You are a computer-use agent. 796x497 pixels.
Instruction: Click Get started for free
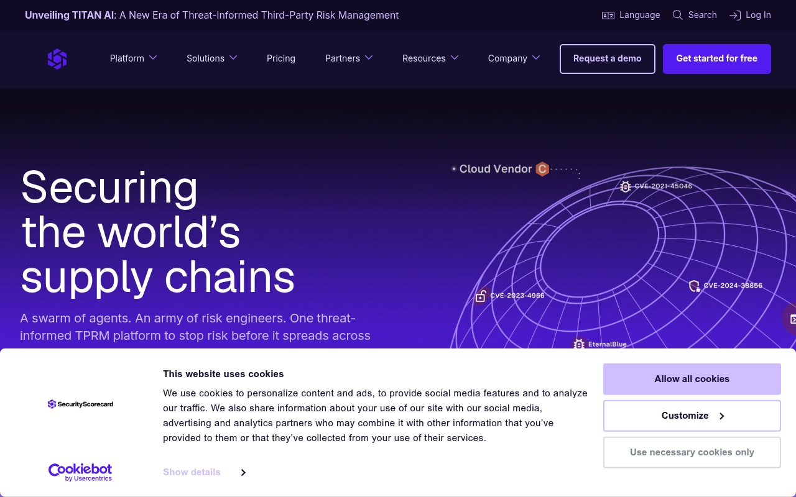(x=717, y=59)
